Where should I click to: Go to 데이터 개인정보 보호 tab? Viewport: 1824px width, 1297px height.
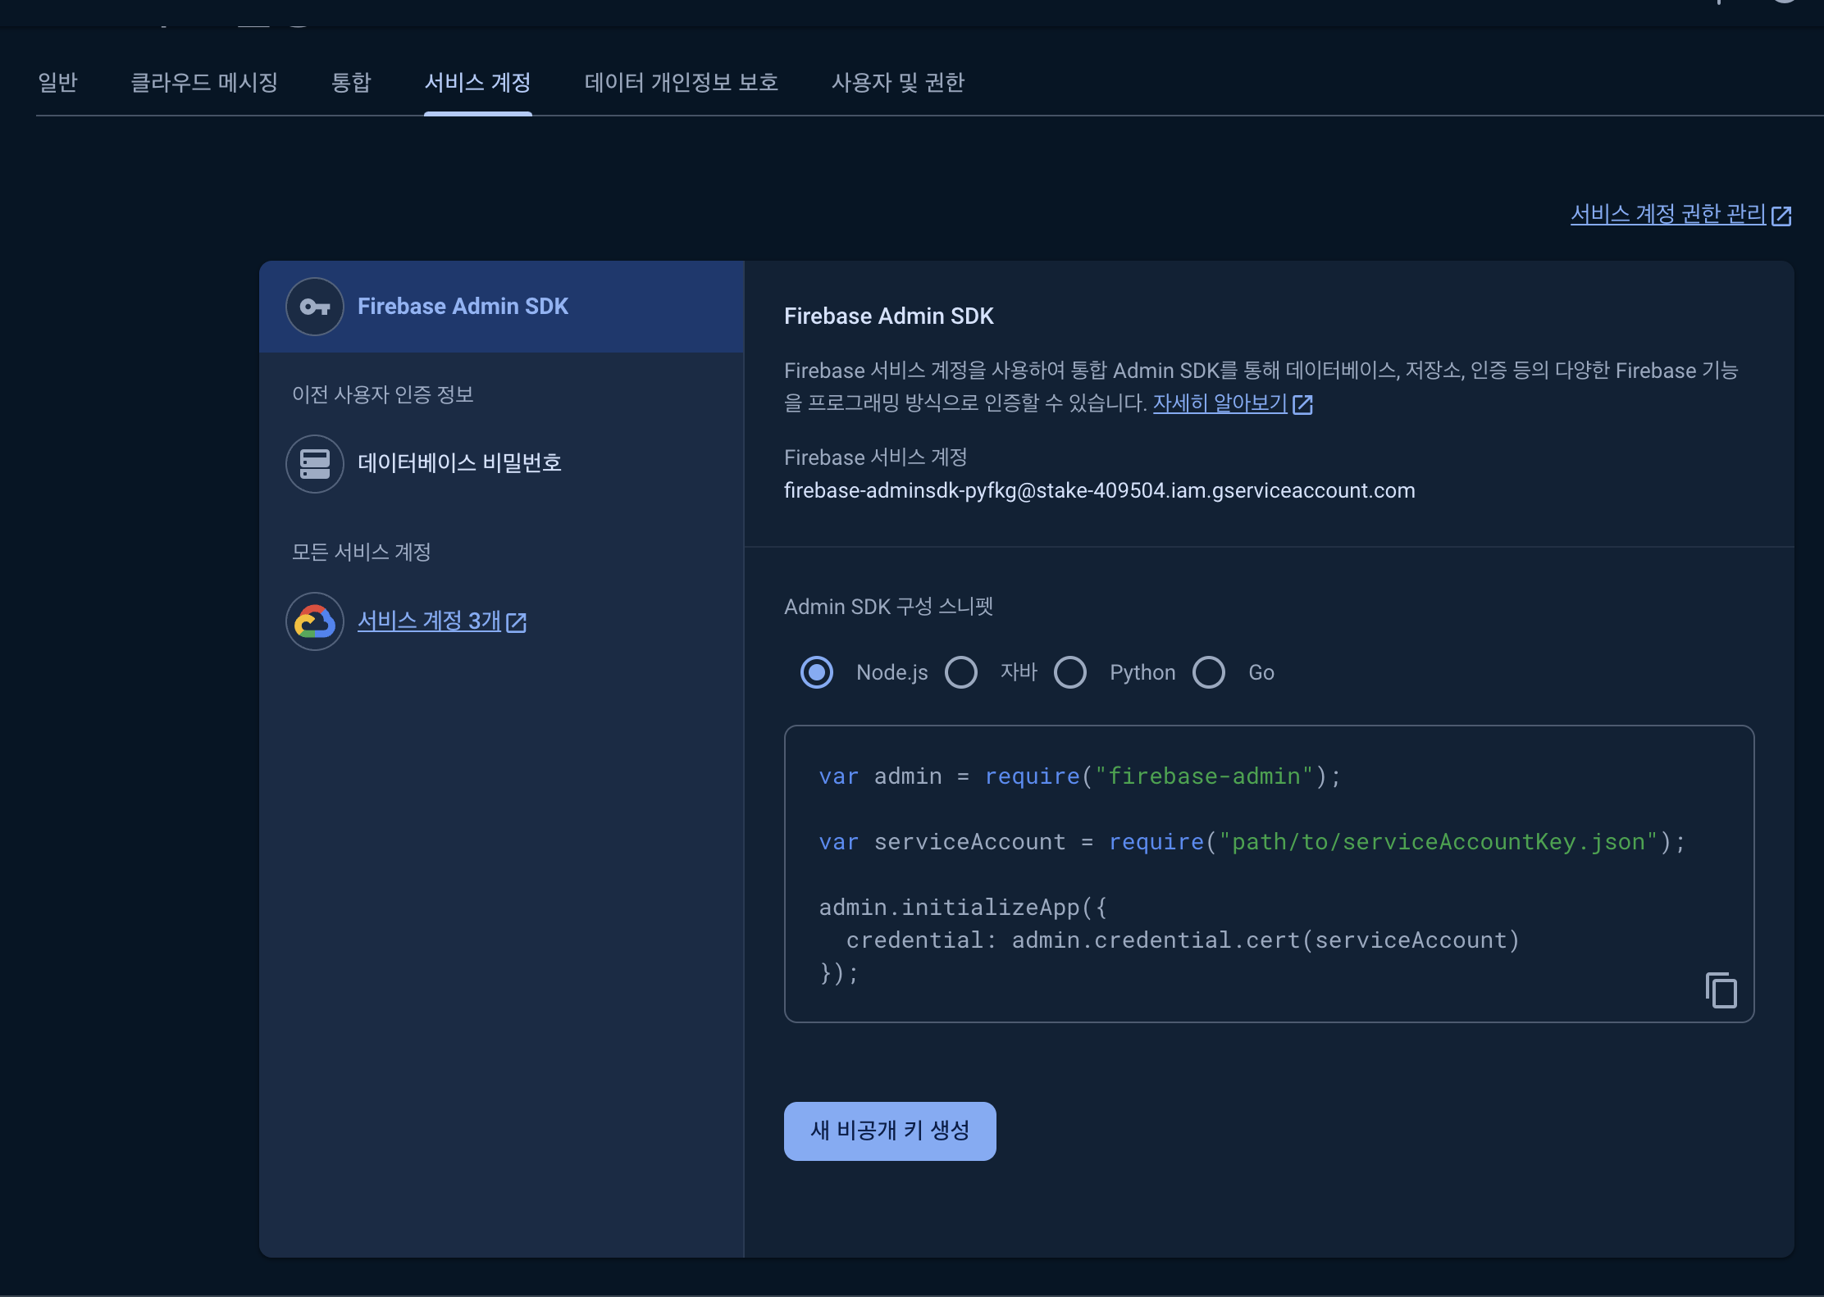(681, 82)
